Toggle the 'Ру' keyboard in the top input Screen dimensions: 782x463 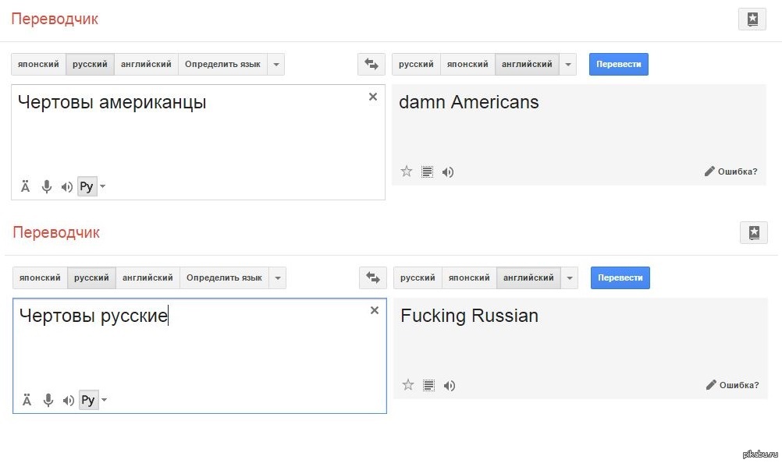[87, 187]
